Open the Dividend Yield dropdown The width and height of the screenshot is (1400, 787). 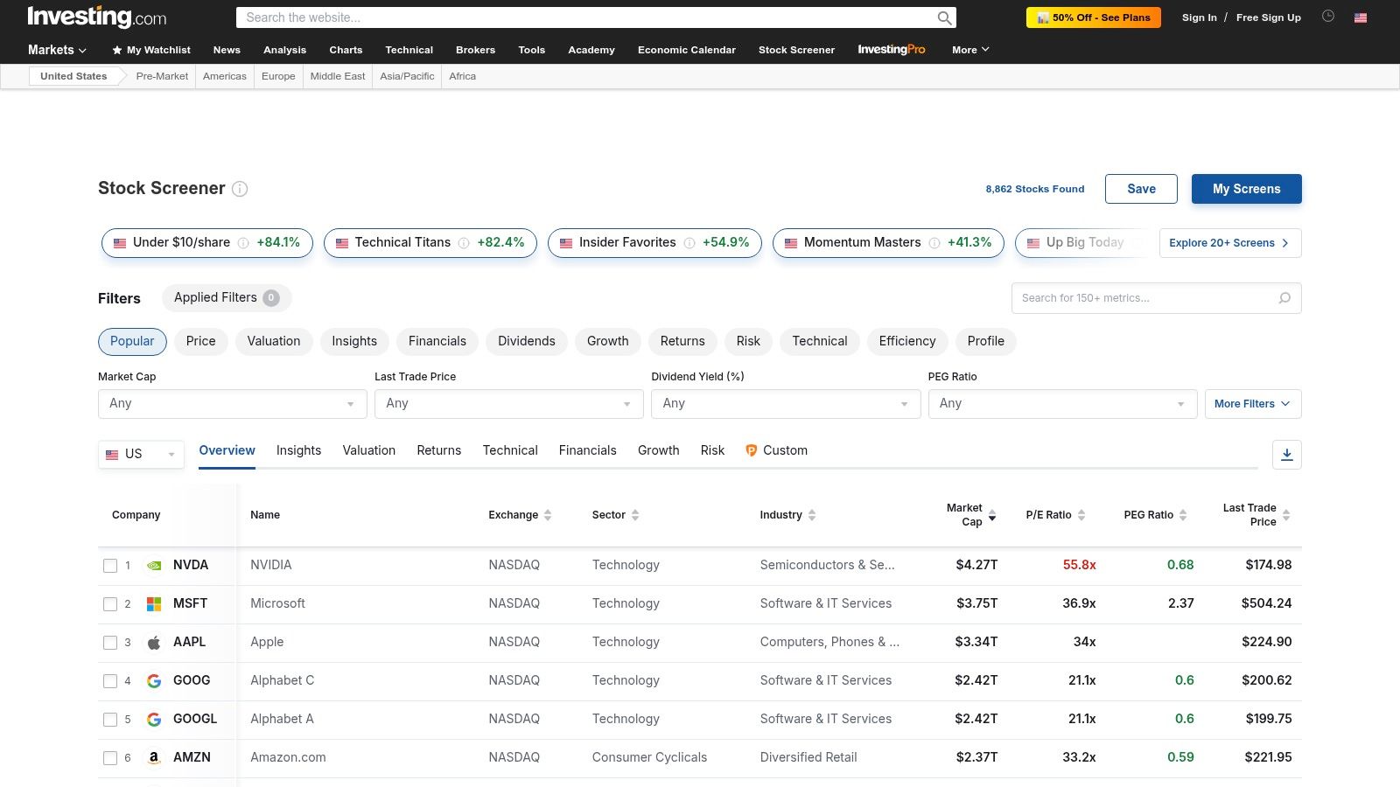click(x=786, y=404)
